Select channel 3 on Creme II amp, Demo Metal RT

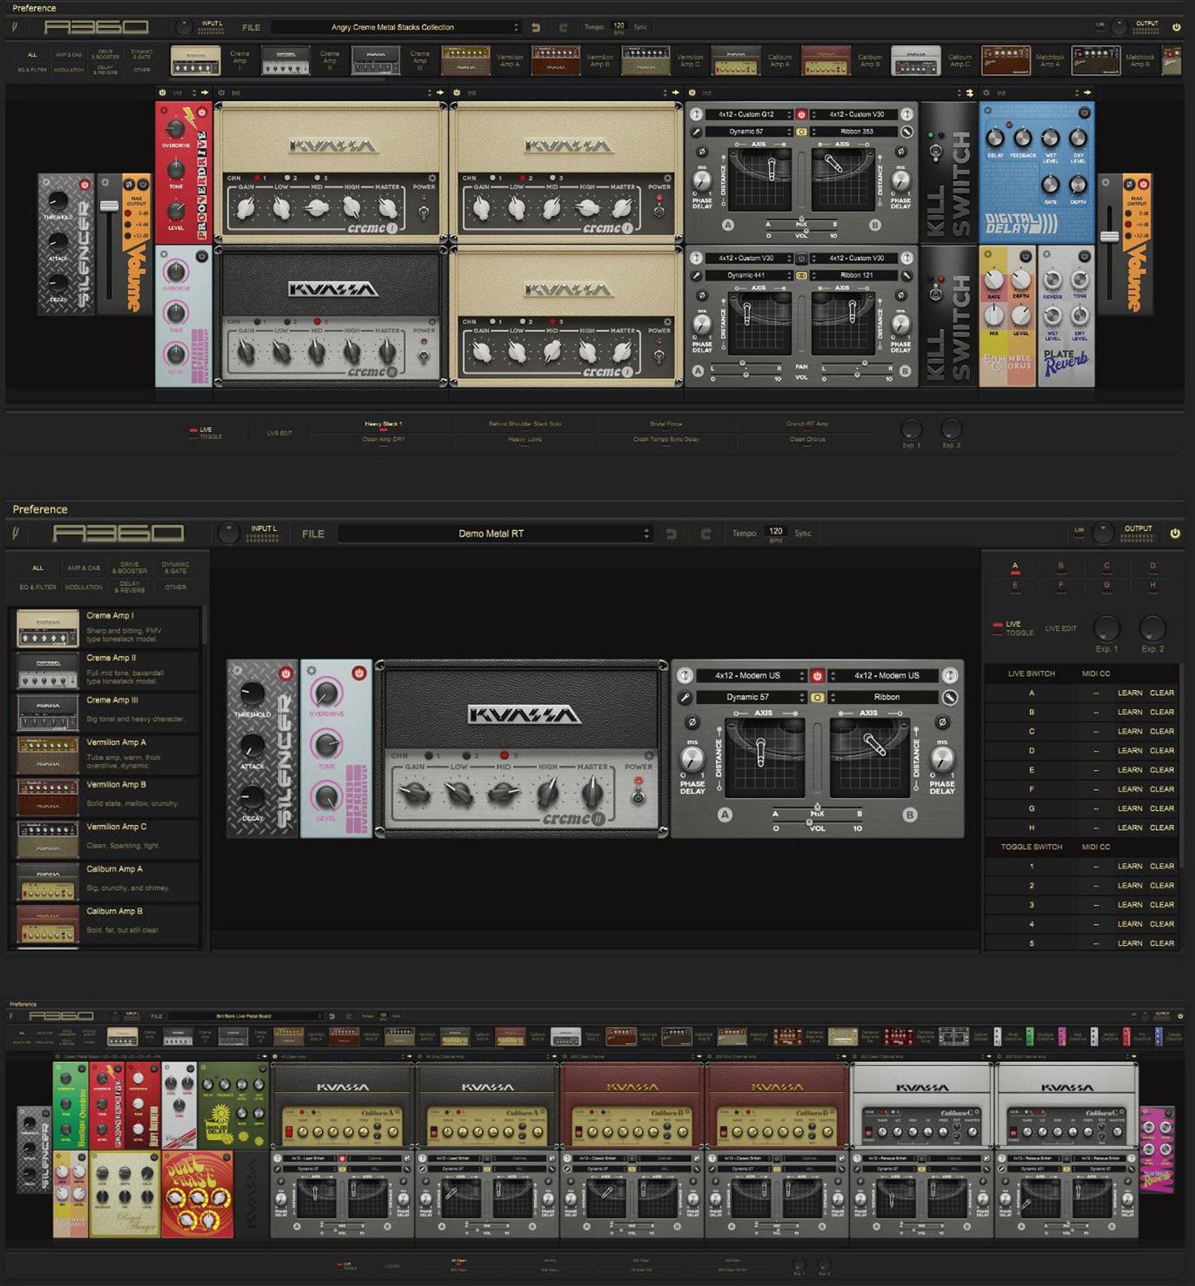click(x=504, y=755)
